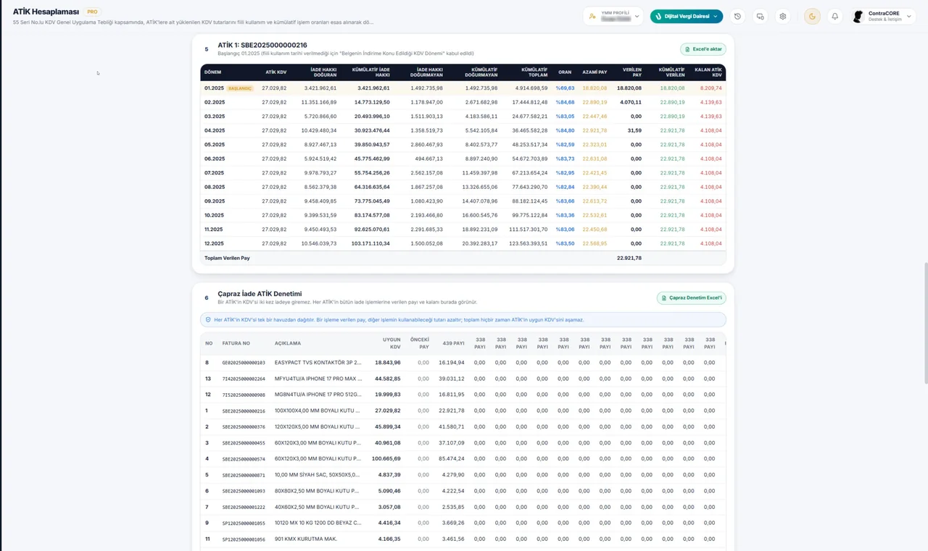Image resolution: width=928 pixels, height=551 pixels.
Task: Select invoice GE02025000000103
Action: click(x=244, y=363)
